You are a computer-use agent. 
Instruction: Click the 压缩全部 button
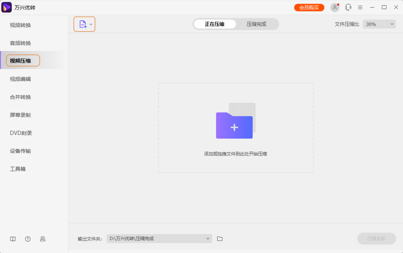376,238
